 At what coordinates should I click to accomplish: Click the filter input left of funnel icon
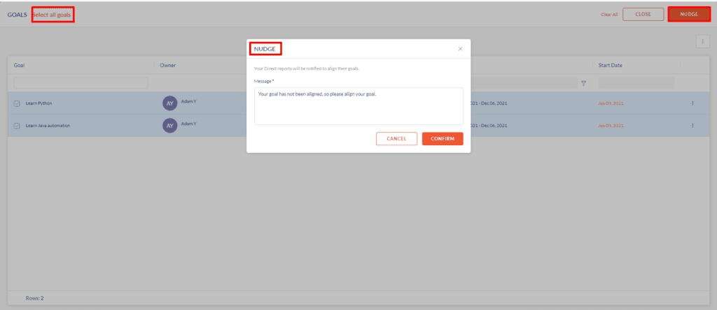[524, 83]
